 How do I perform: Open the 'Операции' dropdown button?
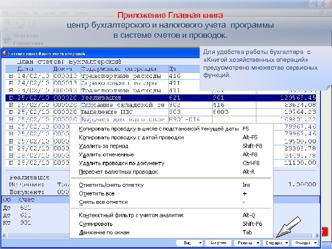click(x=276, y=243)
